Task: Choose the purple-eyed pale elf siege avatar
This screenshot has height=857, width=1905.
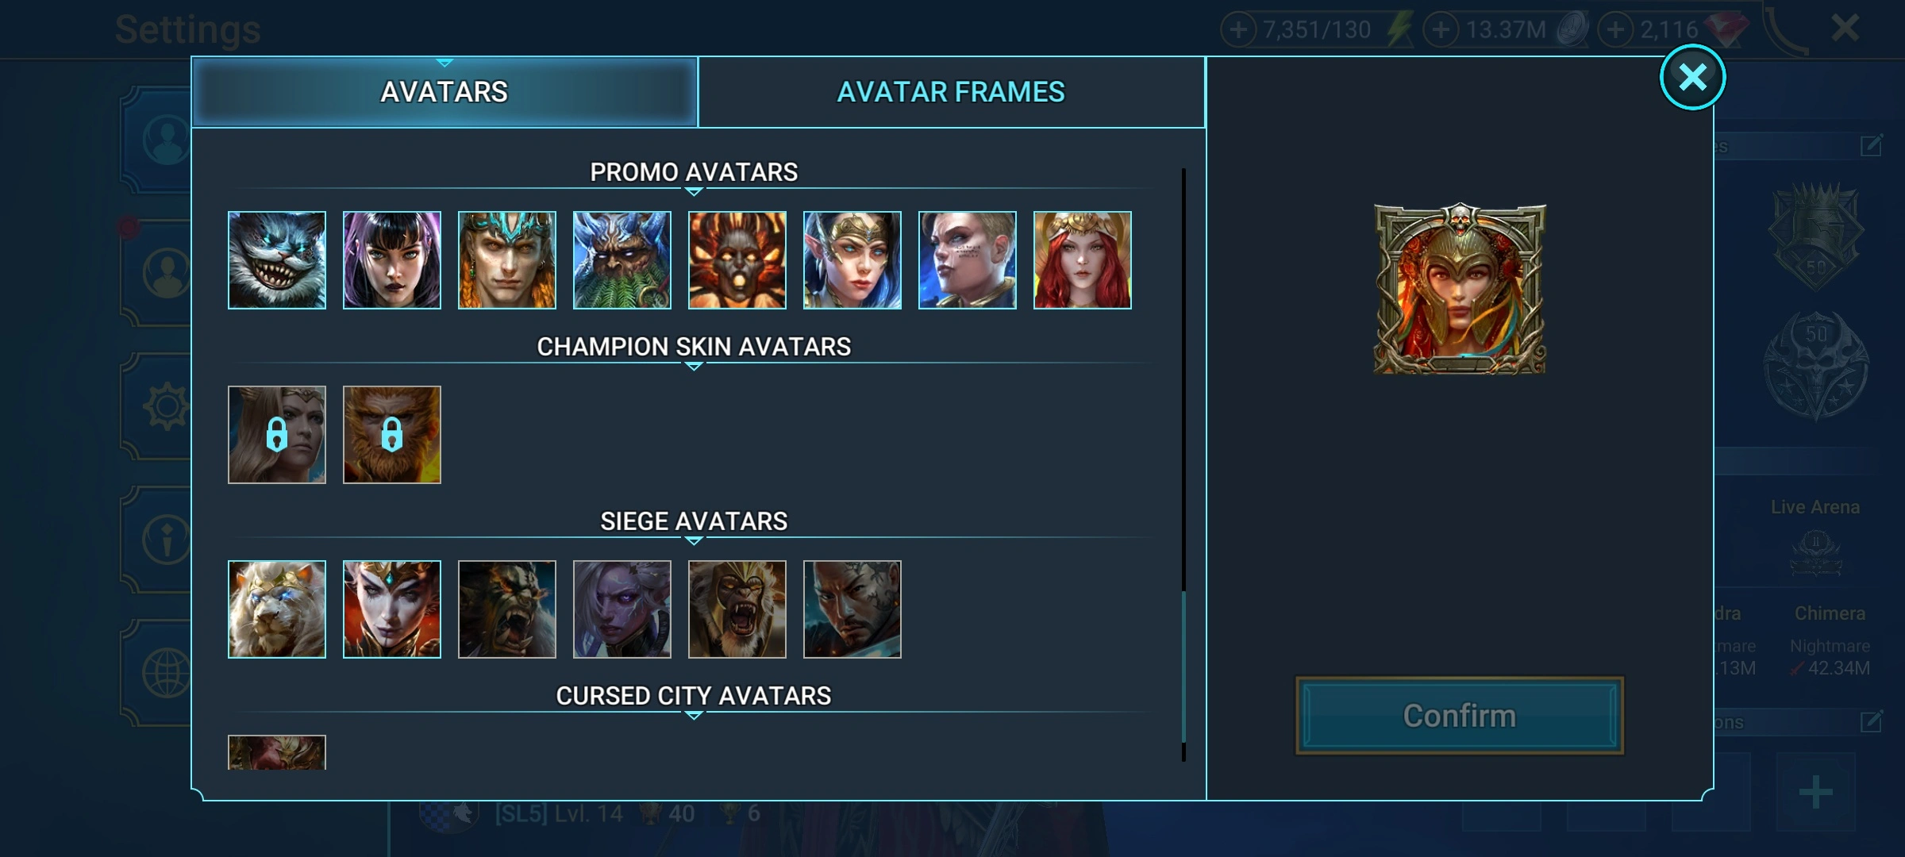Action: pyautogui.click(x=622, y=609)
